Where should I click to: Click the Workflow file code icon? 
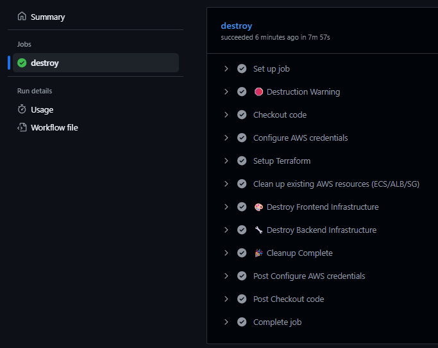[22, 127]
